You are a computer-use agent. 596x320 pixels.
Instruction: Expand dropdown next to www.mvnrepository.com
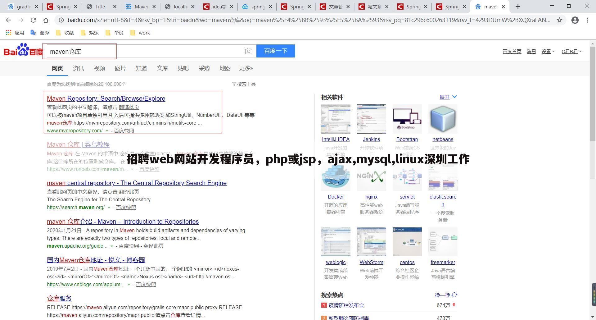coord(107,131)
